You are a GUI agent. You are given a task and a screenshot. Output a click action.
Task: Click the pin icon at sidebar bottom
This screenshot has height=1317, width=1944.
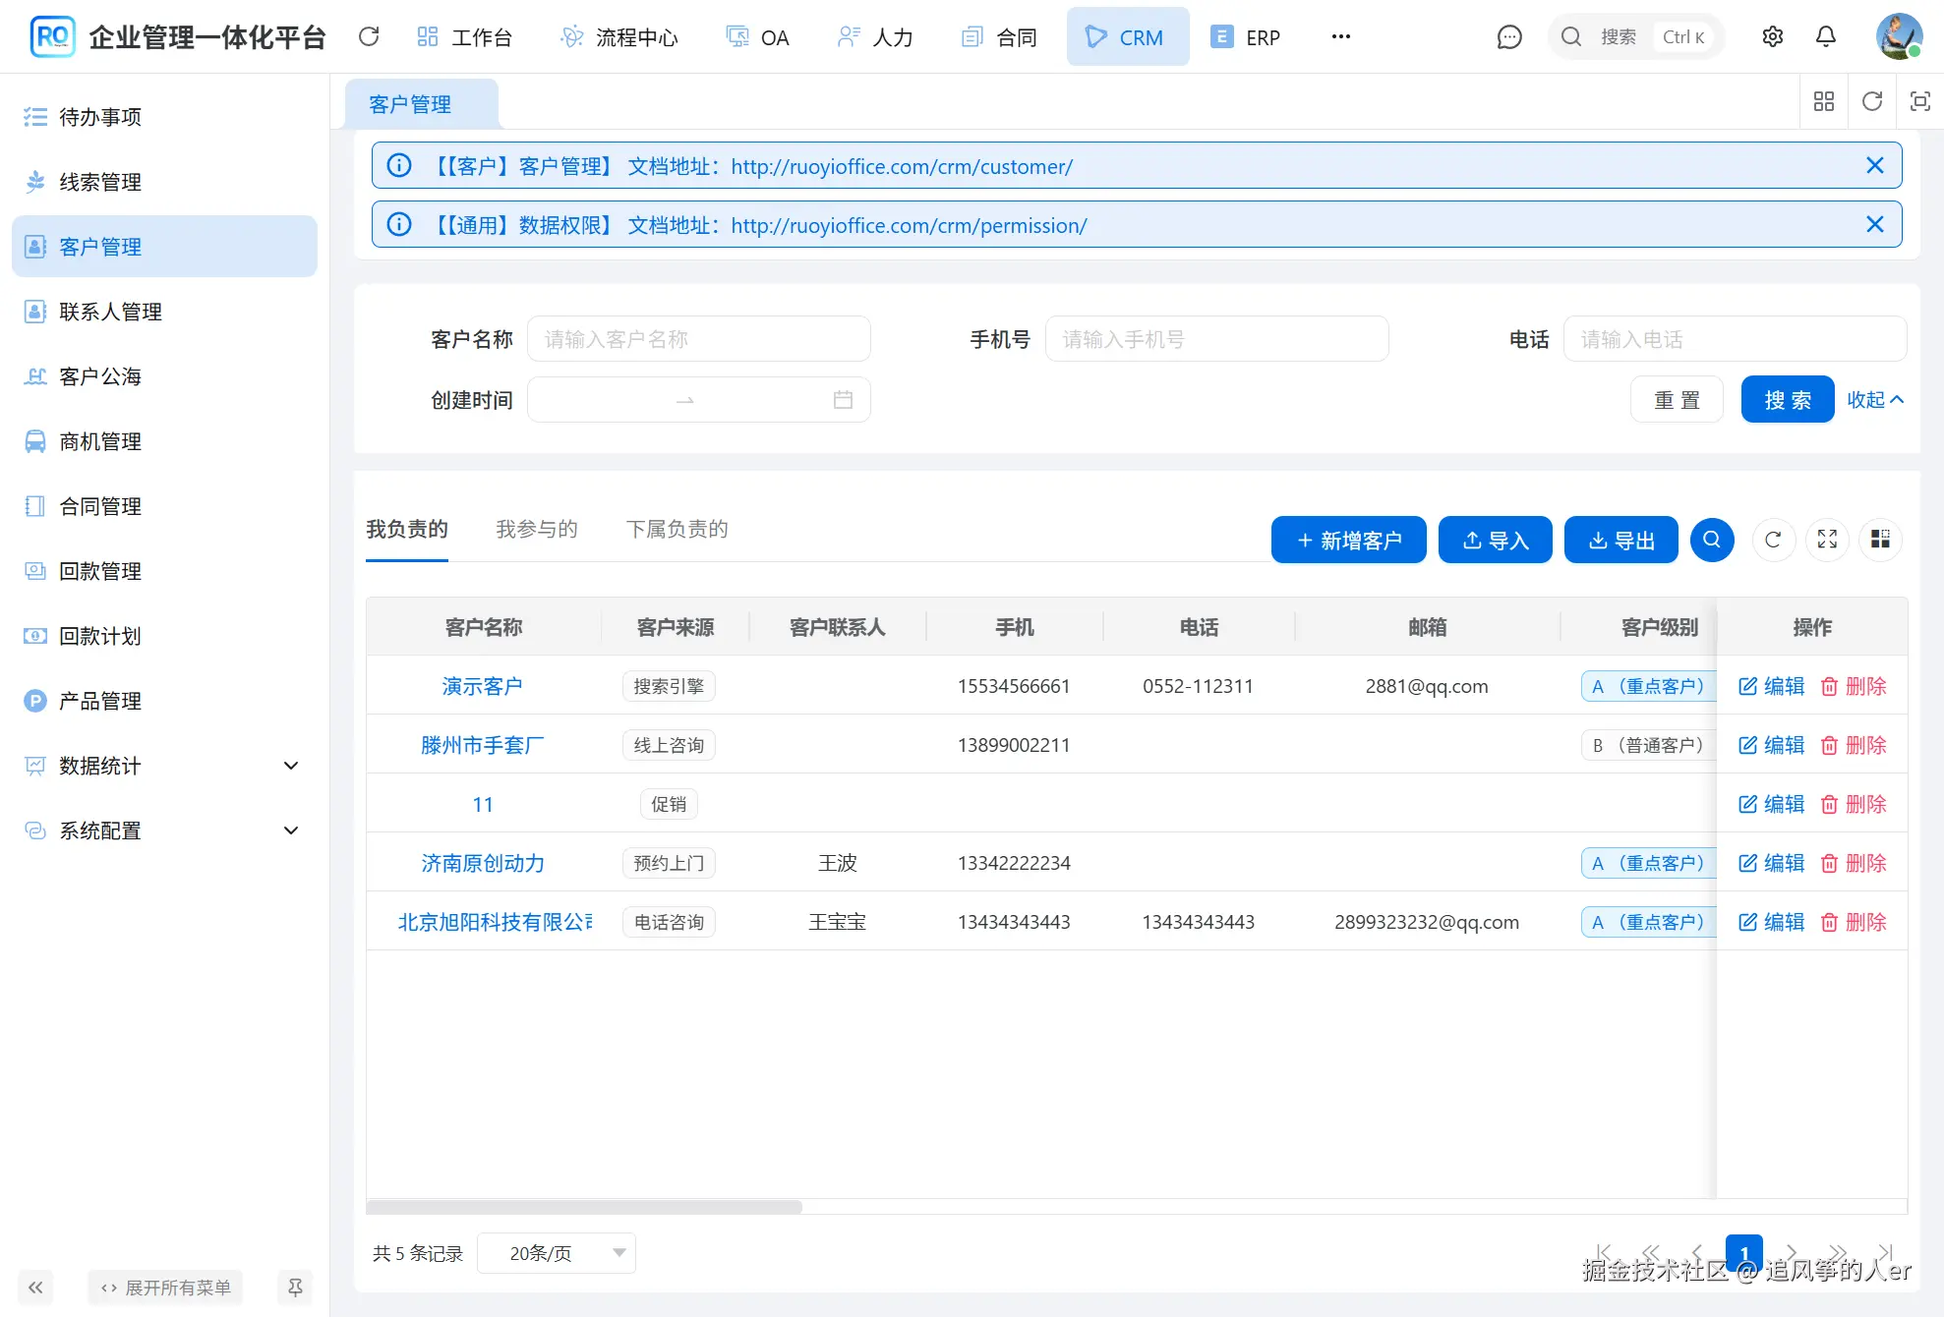coord(295,1288)
